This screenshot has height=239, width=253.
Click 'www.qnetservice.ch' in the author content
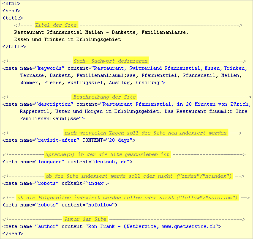[x=189, y=226]
